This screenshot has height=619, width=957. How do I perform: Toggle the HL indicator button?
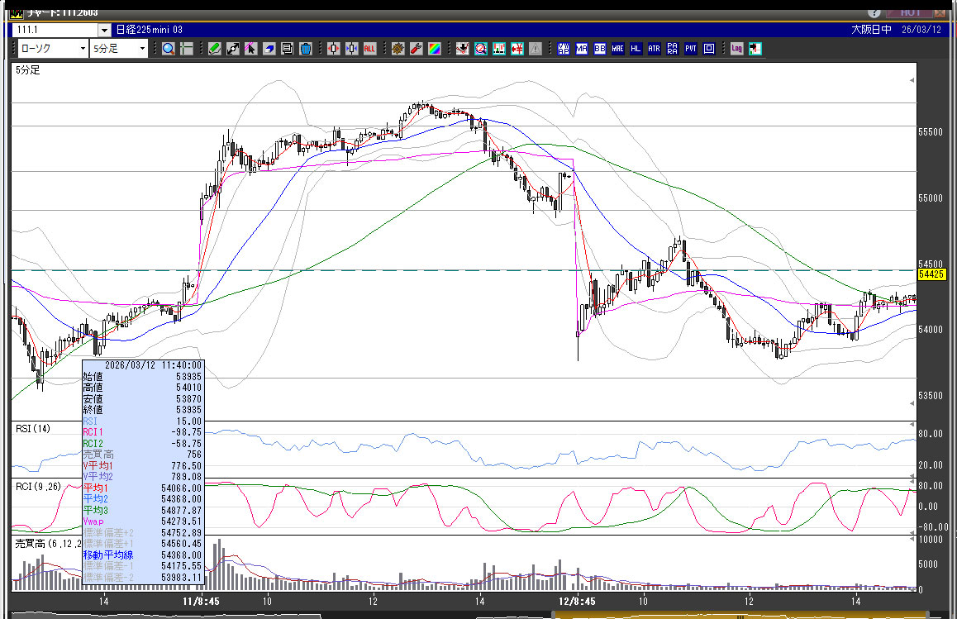coord(636,49)
